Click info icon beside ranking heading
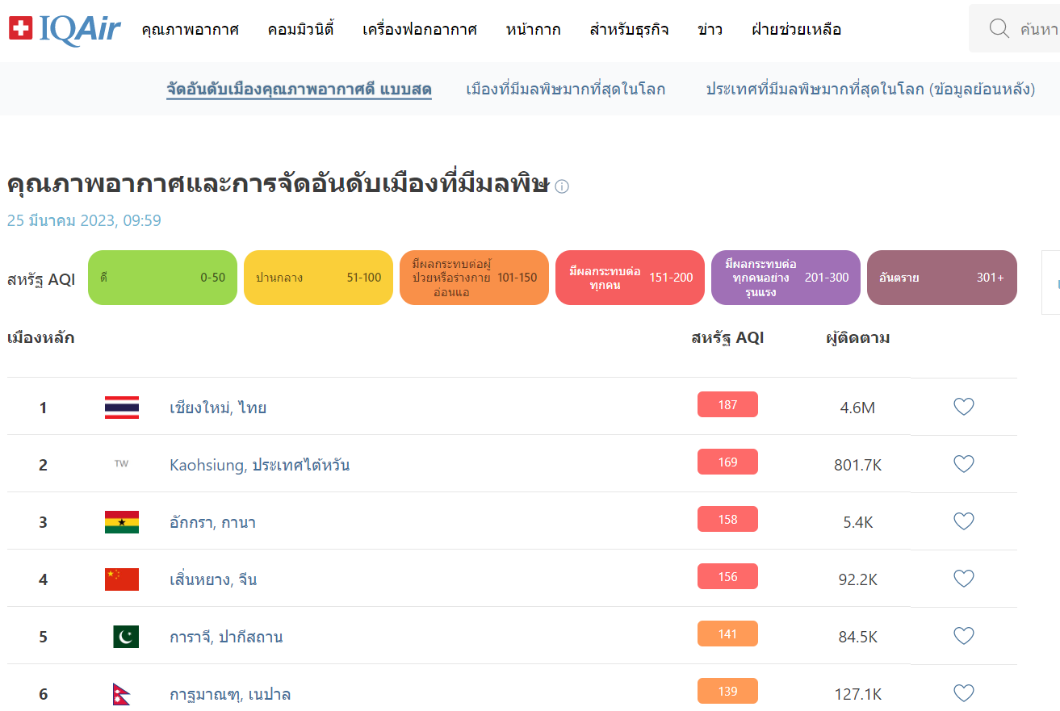The width and height of the screenshot is (1060, 711). [x=562, y=187]
